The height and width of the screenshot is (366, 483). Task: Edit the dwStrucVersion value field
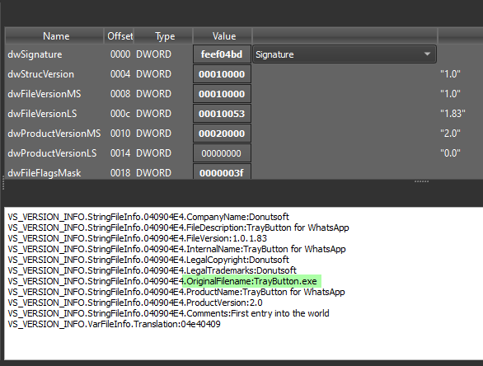tap(222, 74)
